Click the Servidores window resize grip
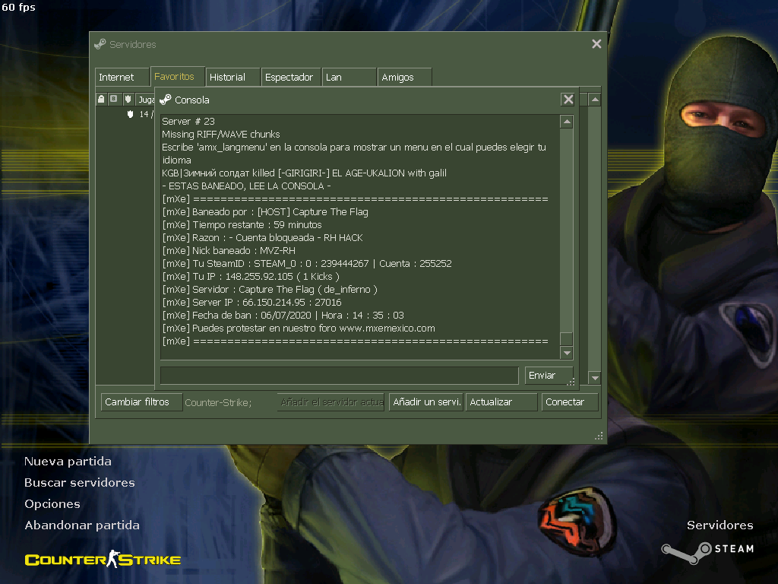778x584 pixels. [x=599, y=436]
